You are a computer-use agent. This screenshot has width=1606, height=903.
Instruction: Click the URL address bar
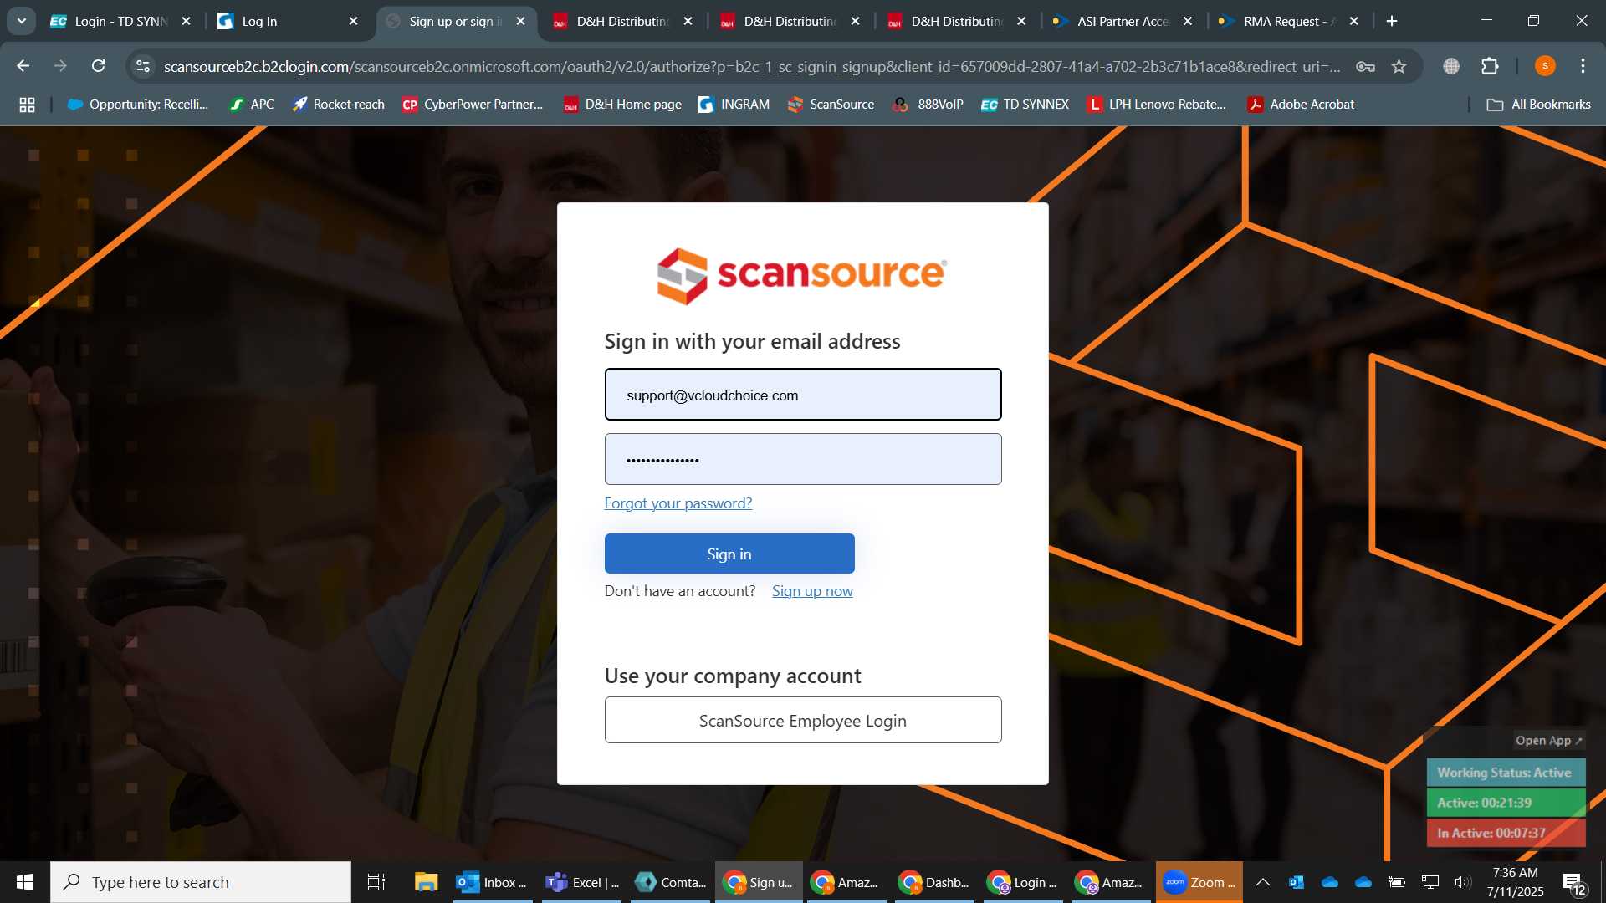[x=751, y=66]
